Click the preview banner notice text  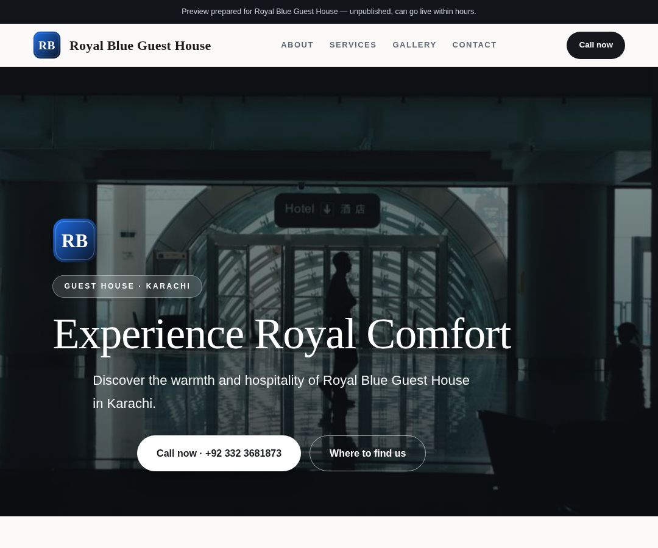coord(329,12)
